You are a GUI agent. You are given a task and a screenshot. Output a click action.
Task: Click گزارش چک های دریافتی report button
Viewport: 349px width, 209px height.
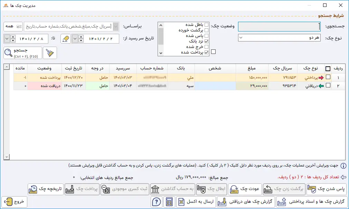(x=246, y=202)
